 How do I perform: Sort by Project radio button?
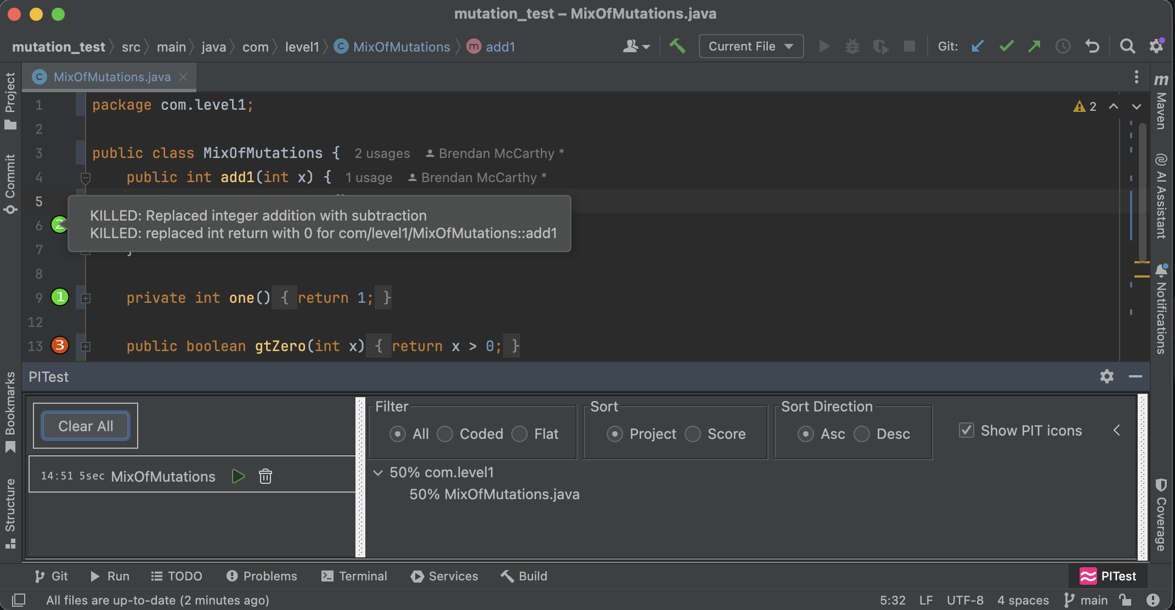pyautogui.click(x=615, y=434)
